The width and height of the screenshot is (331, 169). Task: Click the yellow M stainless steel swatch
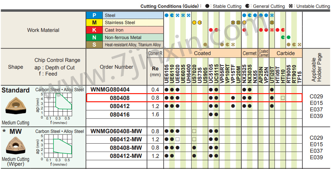(94, 23)
